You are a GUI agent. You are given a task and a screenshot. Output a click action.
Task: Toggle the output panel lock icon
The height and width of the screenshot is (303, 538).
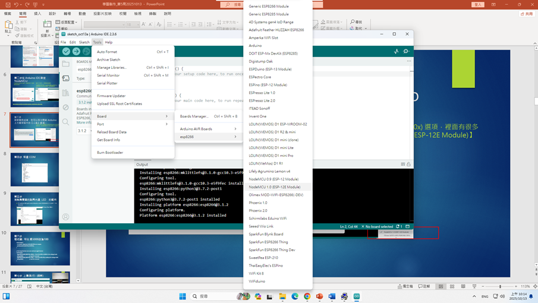[408, 165]
